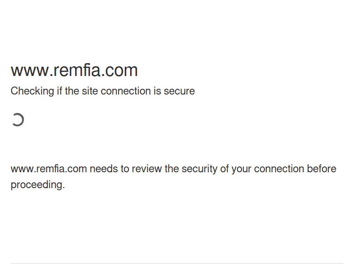Select the word "secure" in the subtitle
The image size is (354, 265).
pyautogui.click(x=179, y=91)
